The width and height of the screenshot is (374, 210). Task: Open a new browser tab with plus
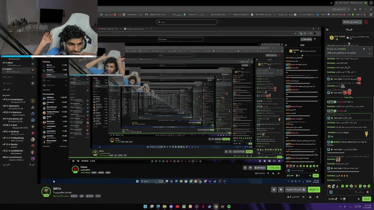[x=331, y=3]
